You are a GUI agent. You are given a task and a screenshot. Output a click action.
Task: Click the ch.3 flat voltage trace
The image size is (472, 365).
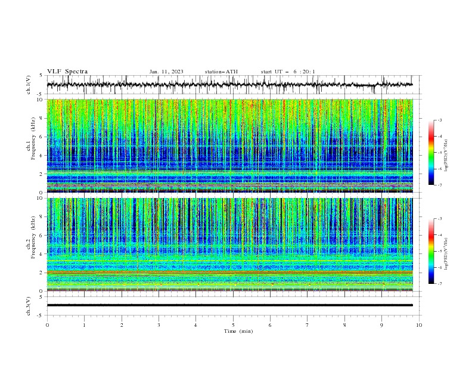click(x=229, y=305)
